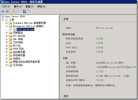Click the 中介池 folder icon
Screen dimensions: 138x100
click(10, 46)
